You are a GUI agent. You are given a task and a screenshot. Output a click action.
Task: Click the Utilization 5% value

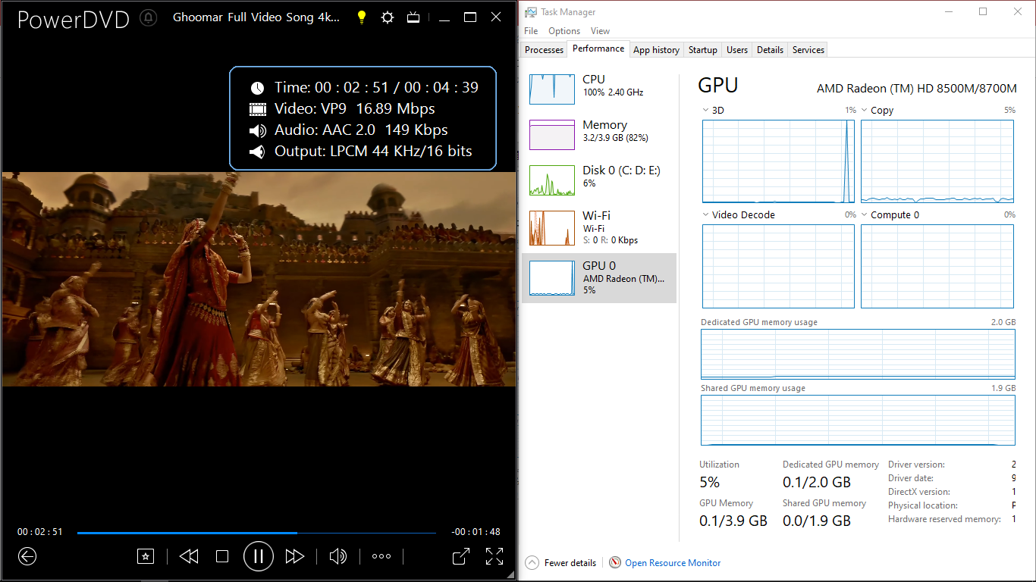pos(710,482)
